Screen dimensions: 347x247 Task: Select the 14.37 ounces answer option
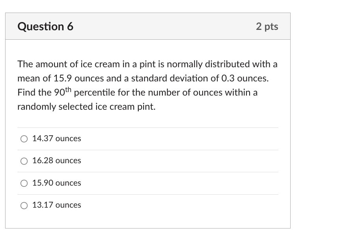[x=56, y=138]
